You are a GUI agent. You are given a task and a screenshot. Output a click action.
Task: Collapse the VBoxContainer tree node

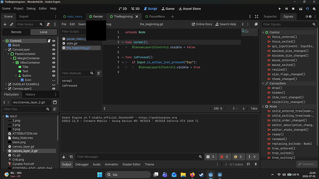[13, 63]
